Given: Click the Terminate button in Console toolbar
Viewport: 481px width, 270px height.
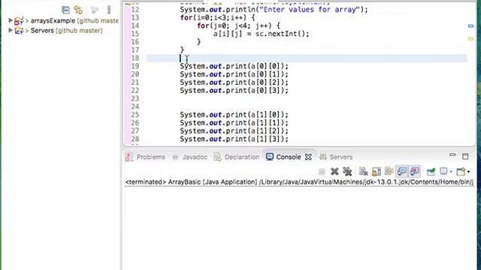Looking at the screenshot, I should pos(322,172).
